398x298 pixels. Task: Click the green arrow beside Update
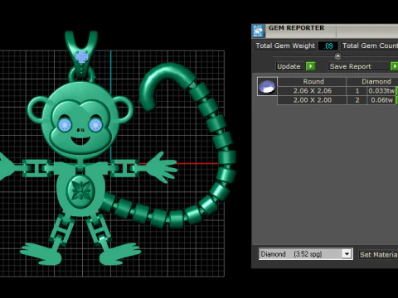click(311, 66)
